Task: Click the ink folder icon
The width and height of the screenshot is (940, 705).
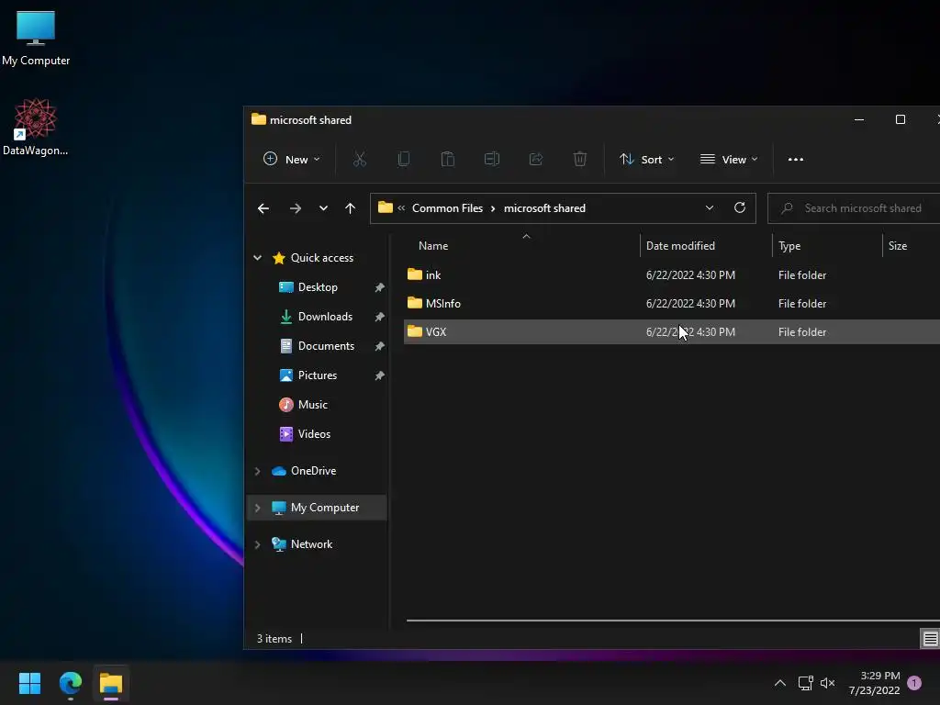Action: (414, 274)
